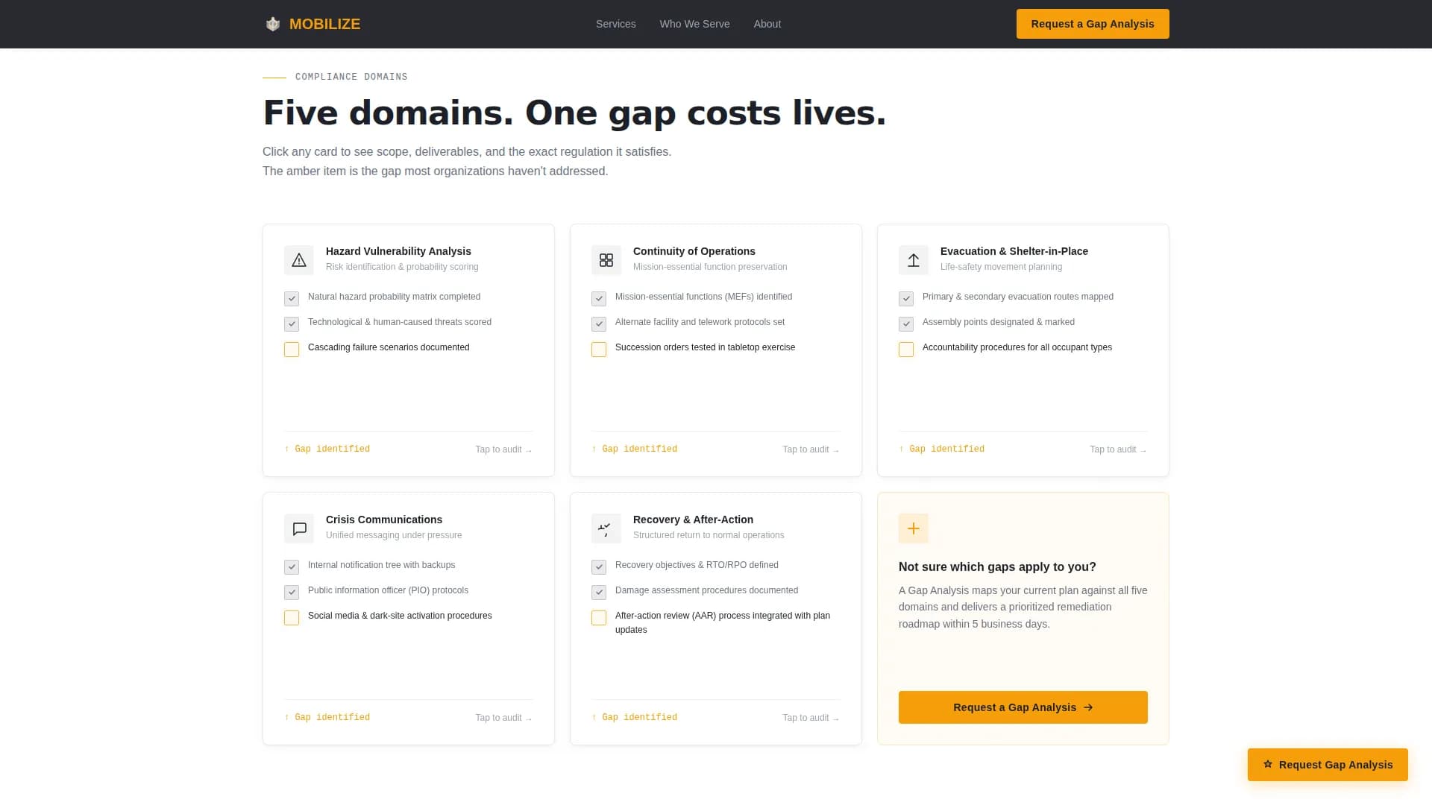Check Accountability procedures for all occupant types

(x=906, y=349)
